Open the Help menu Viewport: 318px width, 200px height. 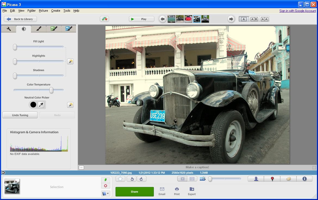[76, 11]
